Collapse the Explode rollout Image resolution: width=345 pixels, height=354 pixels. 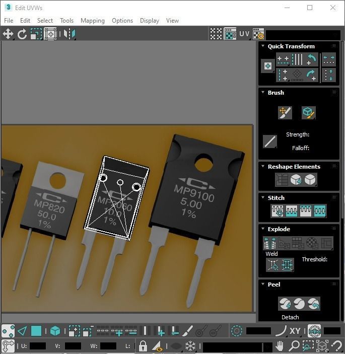(x=263, y=229)
